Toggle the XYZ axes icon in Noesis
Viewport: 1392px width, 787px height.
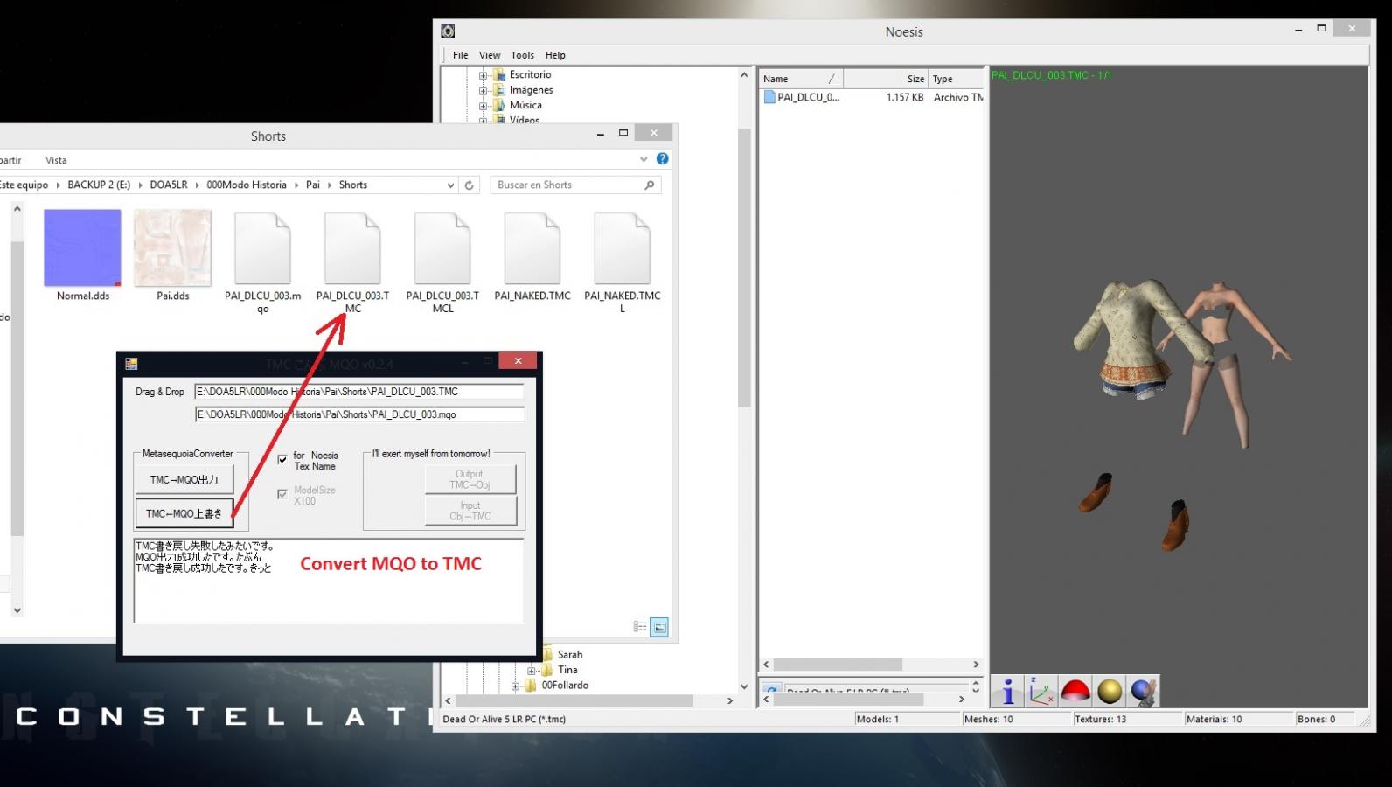point(1041,692)
